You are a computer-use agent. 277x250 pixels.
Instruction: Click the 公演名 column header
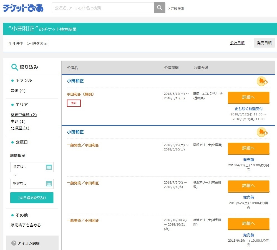pos(72,68)
